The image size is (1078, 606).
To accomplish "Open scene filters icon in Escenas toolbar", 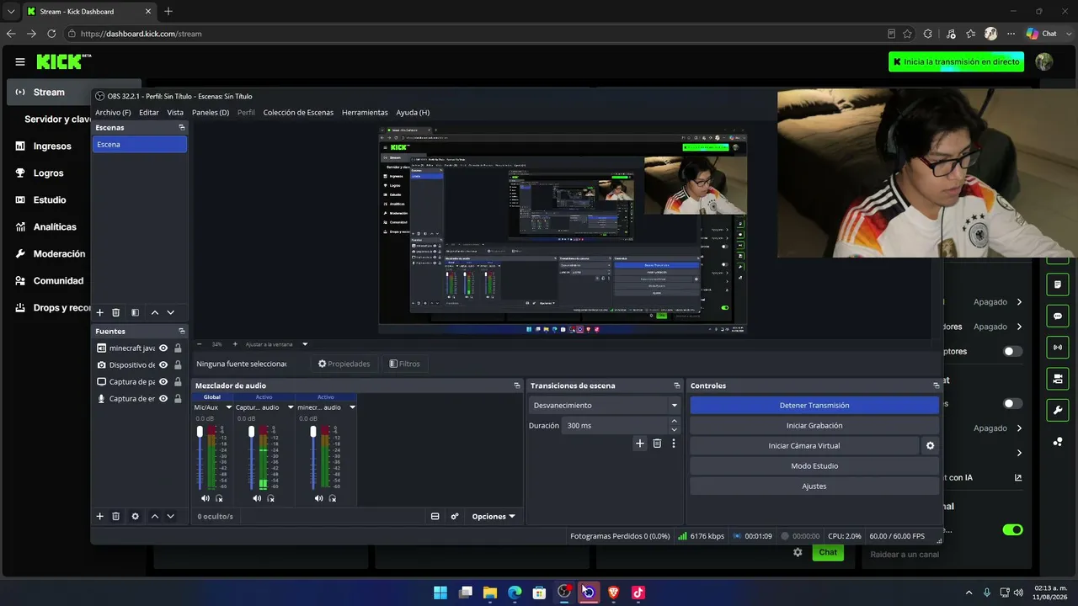I will tap(135, 312).
